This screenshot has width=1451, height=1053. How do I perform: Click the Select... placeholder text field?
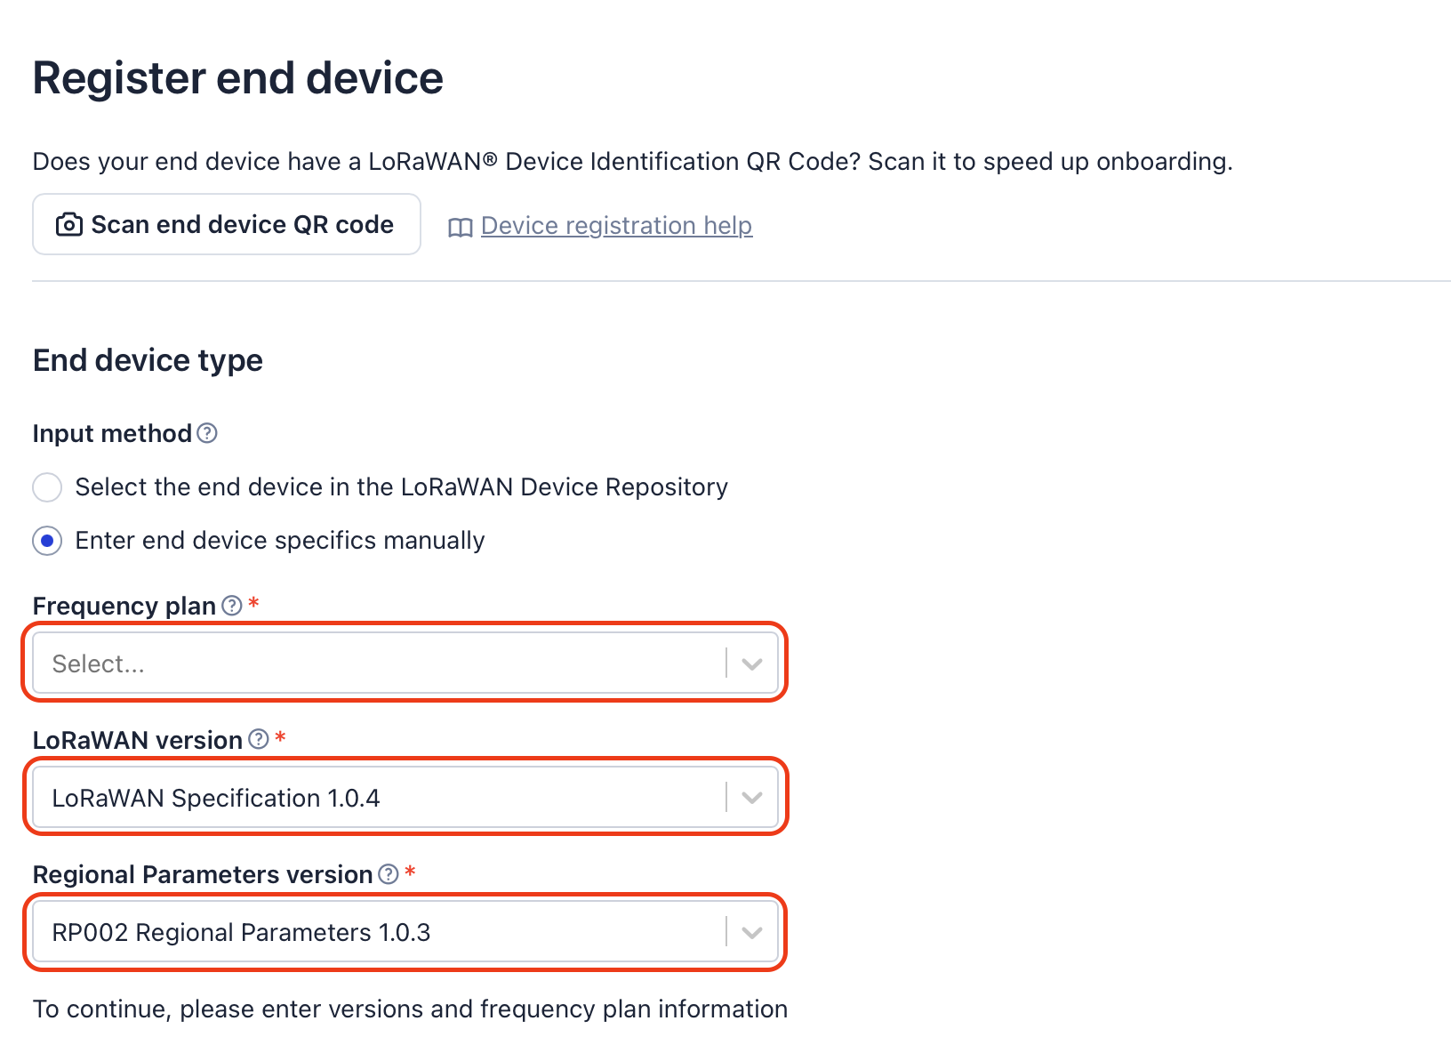tap(98, 663)
